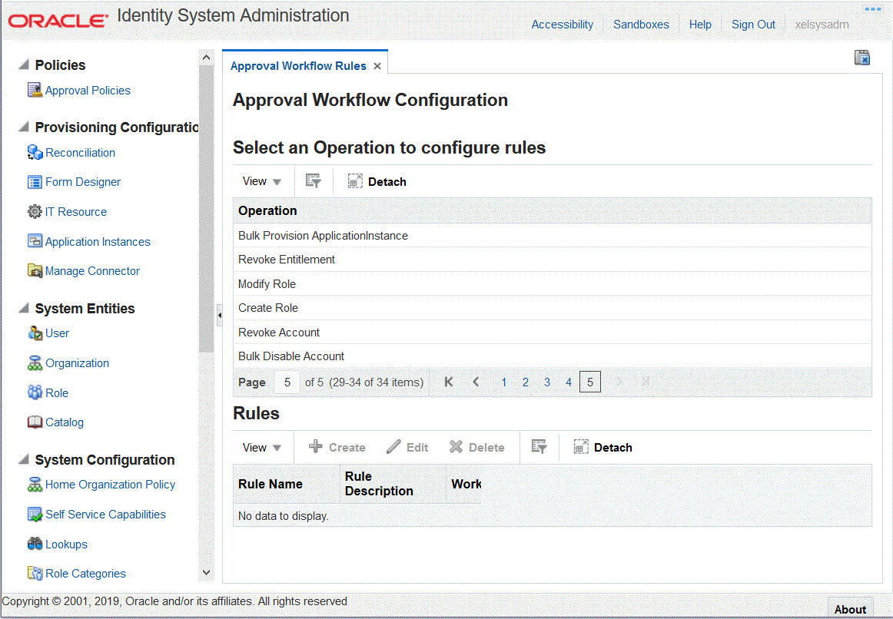Image resolution: width=893 pixels, height=619 pixels.
Task: Detach the Operation table
Action: point(377,181)
